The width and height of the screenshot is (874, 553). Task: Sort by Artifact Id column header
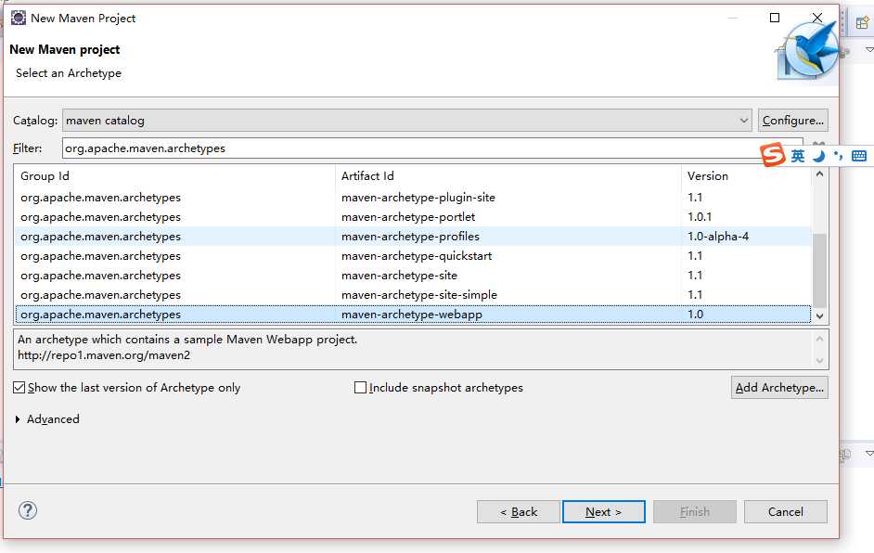(508, 176)
